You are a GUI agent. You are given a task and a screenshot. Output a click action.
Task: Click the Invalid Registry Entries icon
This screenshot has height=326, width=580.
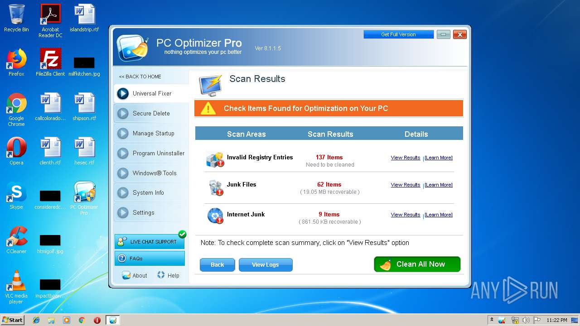215,159
